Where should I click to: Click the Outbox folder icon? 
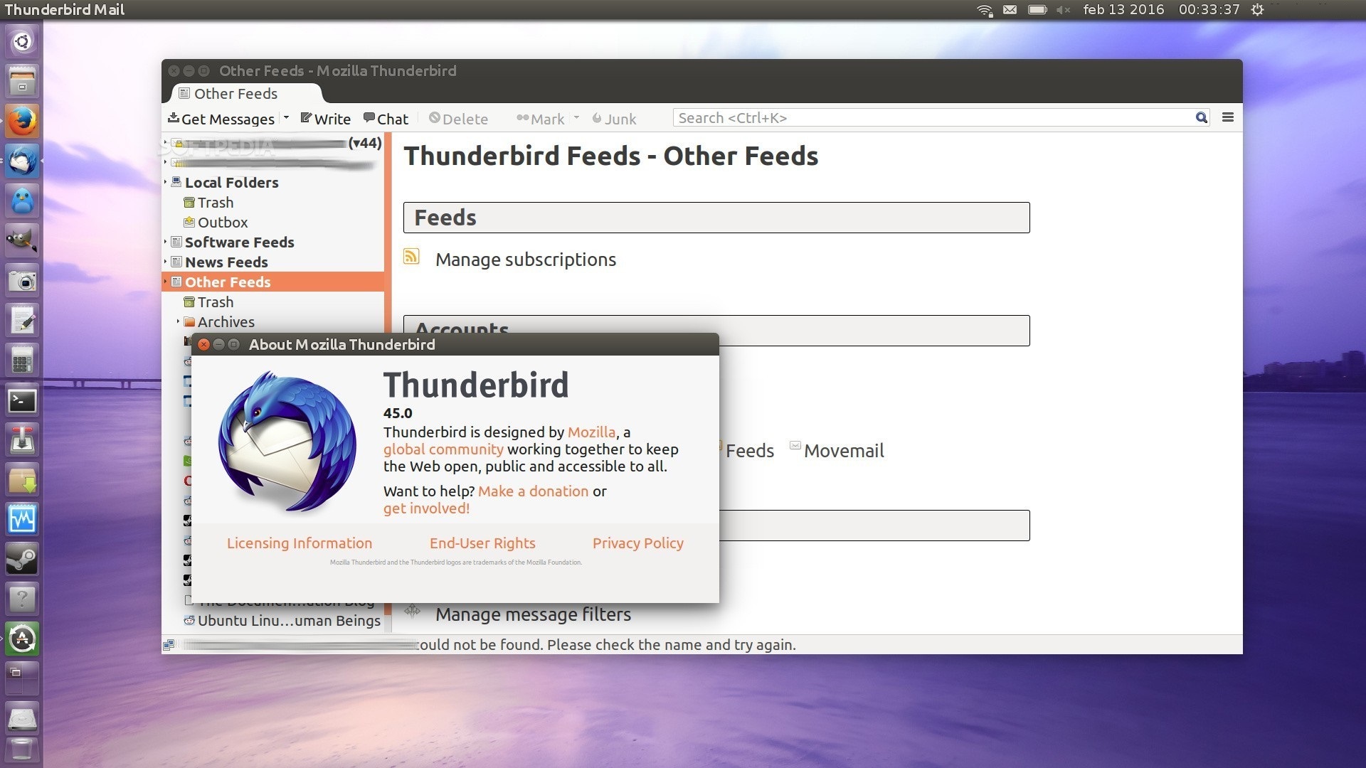tap(189, 223)
